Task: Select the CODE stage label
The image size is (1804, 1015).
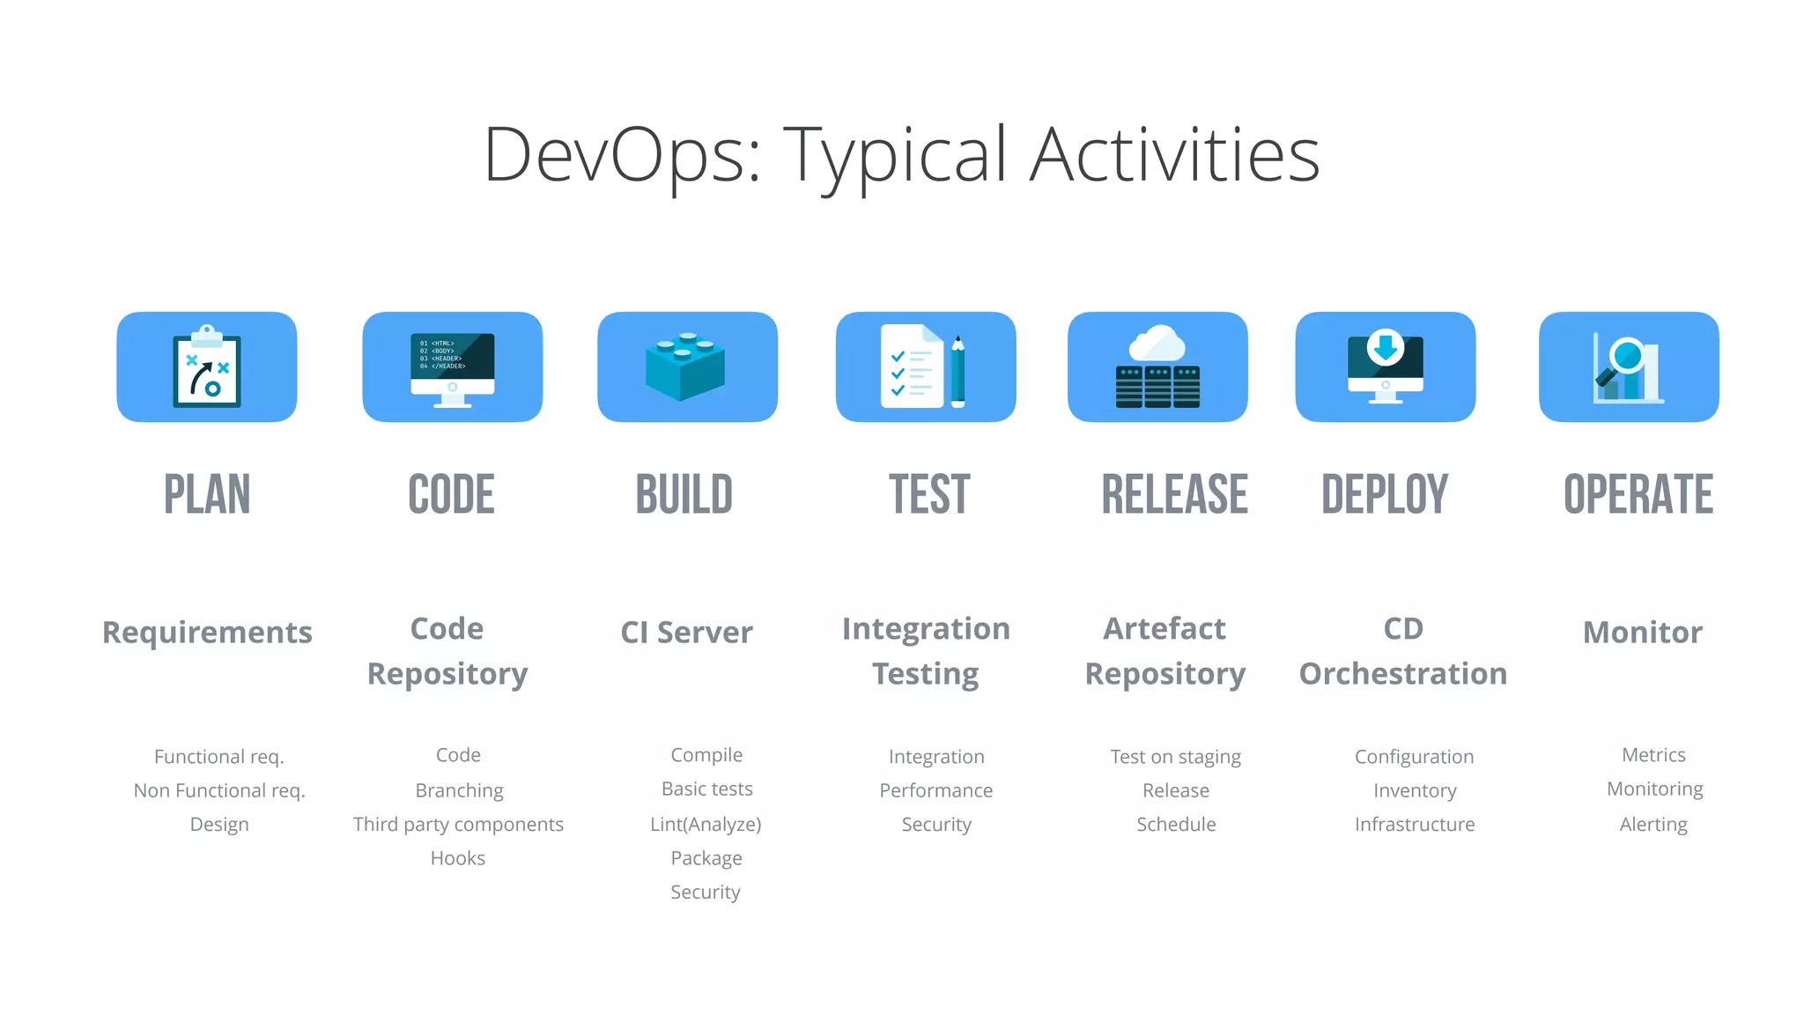Action: coord(451,494)
